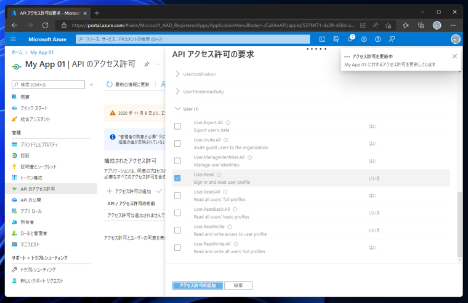Follow the ホーム breadcrumb link

point(17,52)
